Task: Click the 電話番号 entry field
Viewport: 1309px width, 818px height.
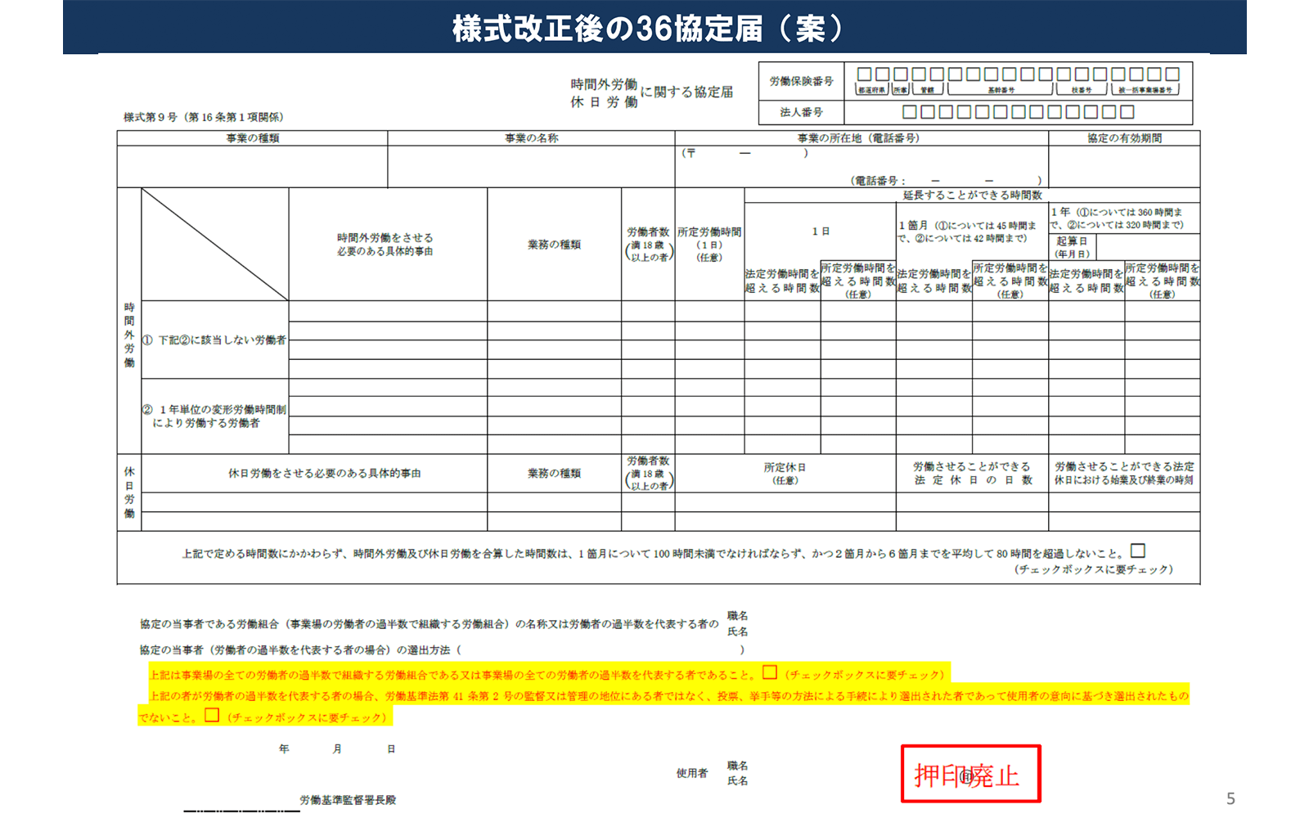Action: 946,180
